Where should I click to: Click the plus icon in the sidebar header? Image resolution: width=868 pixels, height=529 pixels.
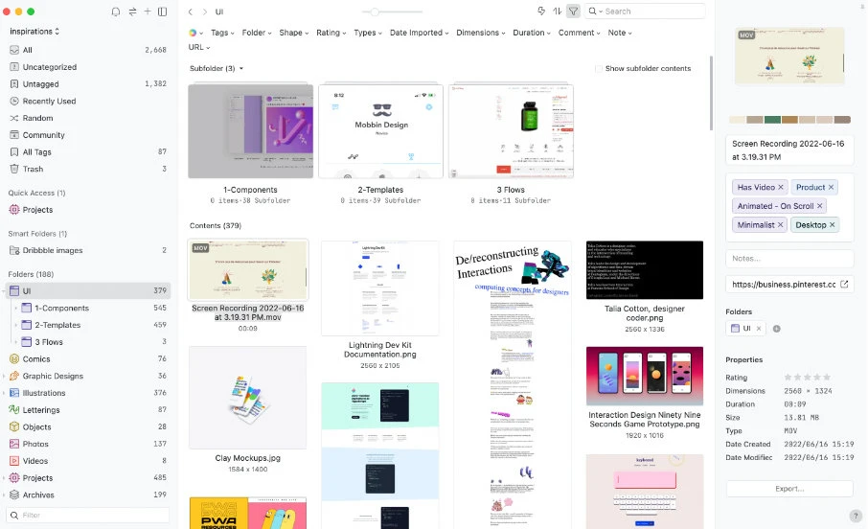pos(147,11)
